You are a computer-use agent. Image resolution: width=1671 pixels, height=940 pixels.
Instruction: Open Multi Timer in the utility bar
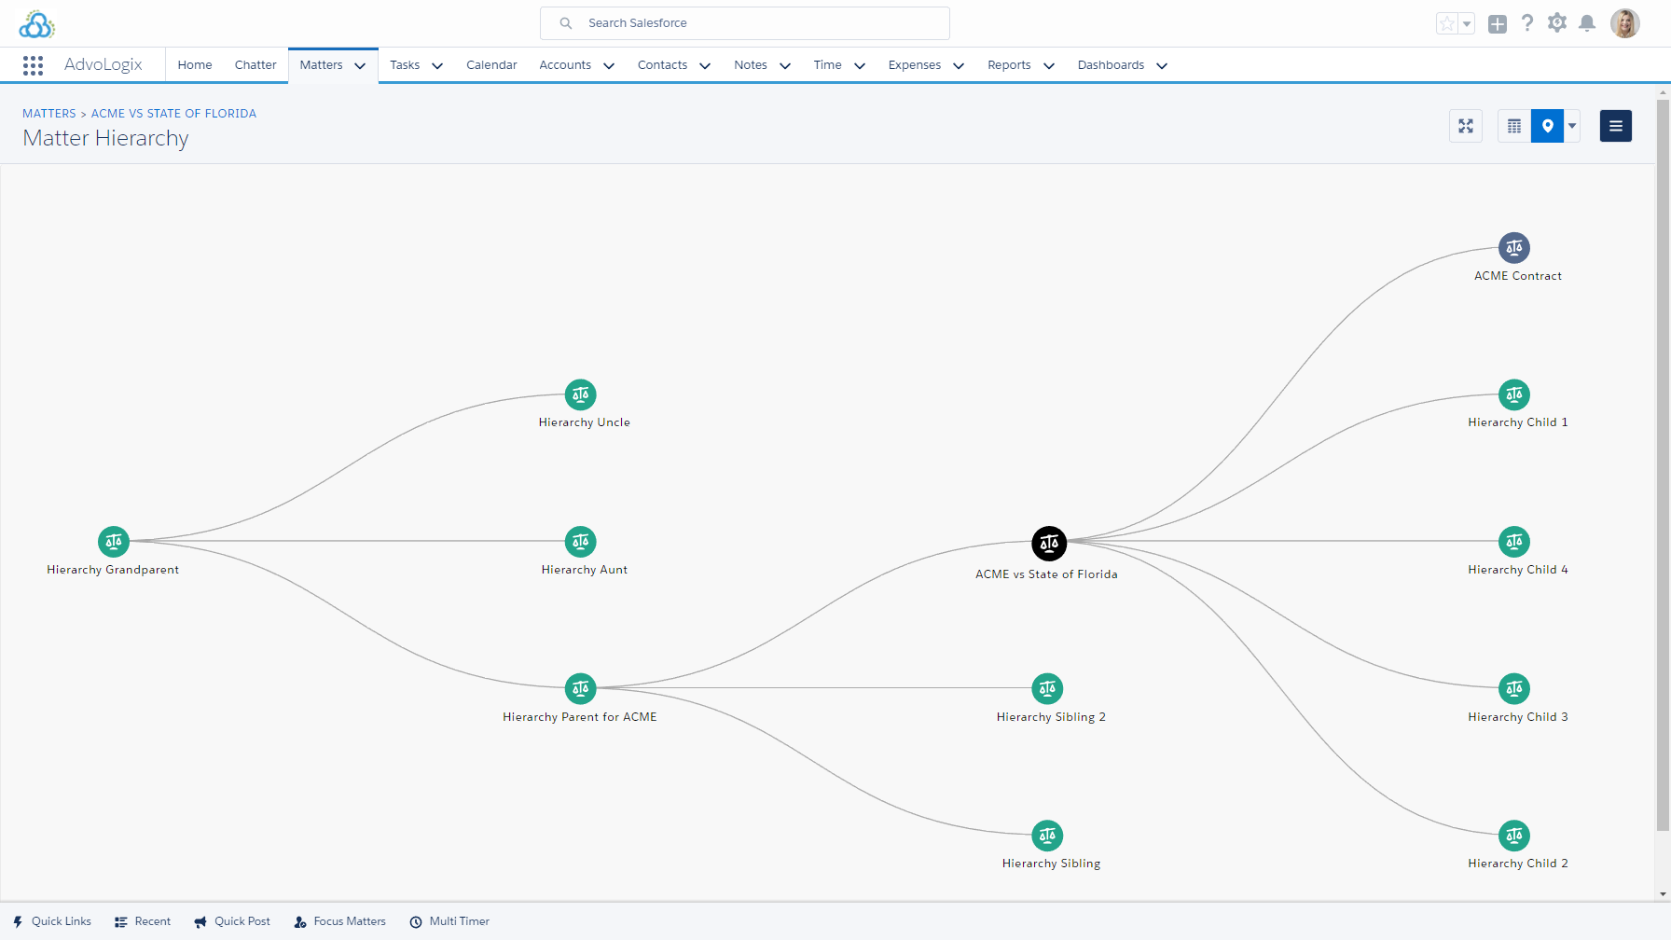point(449,921)
